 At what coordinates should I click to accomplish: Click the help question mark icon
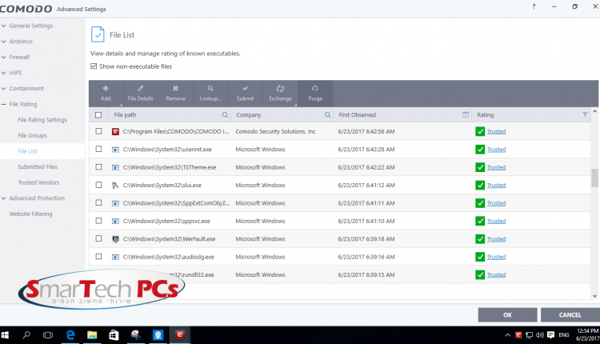coord(534,6)
